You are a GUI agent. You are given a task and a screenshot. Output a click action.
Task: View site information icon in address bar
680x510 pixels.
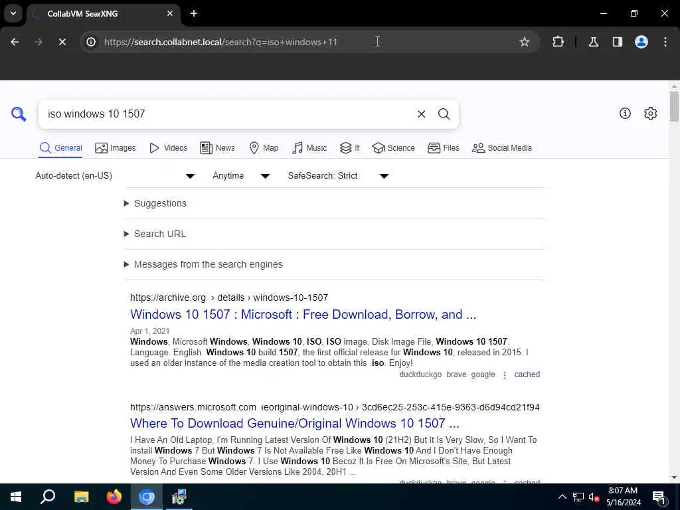point(91,42)
